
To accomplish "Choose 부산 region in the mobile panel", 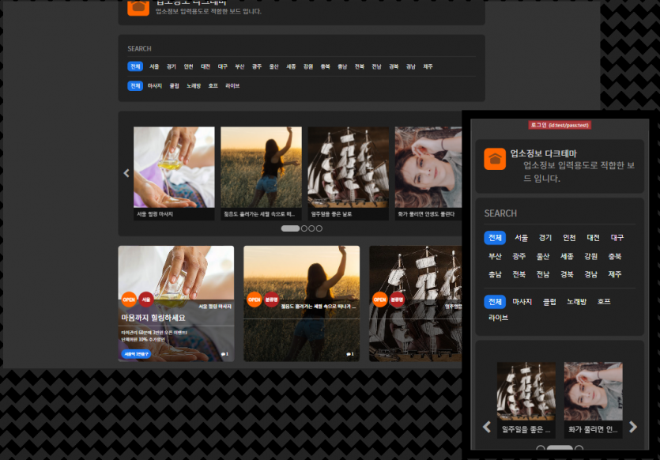I will [495, 256].
